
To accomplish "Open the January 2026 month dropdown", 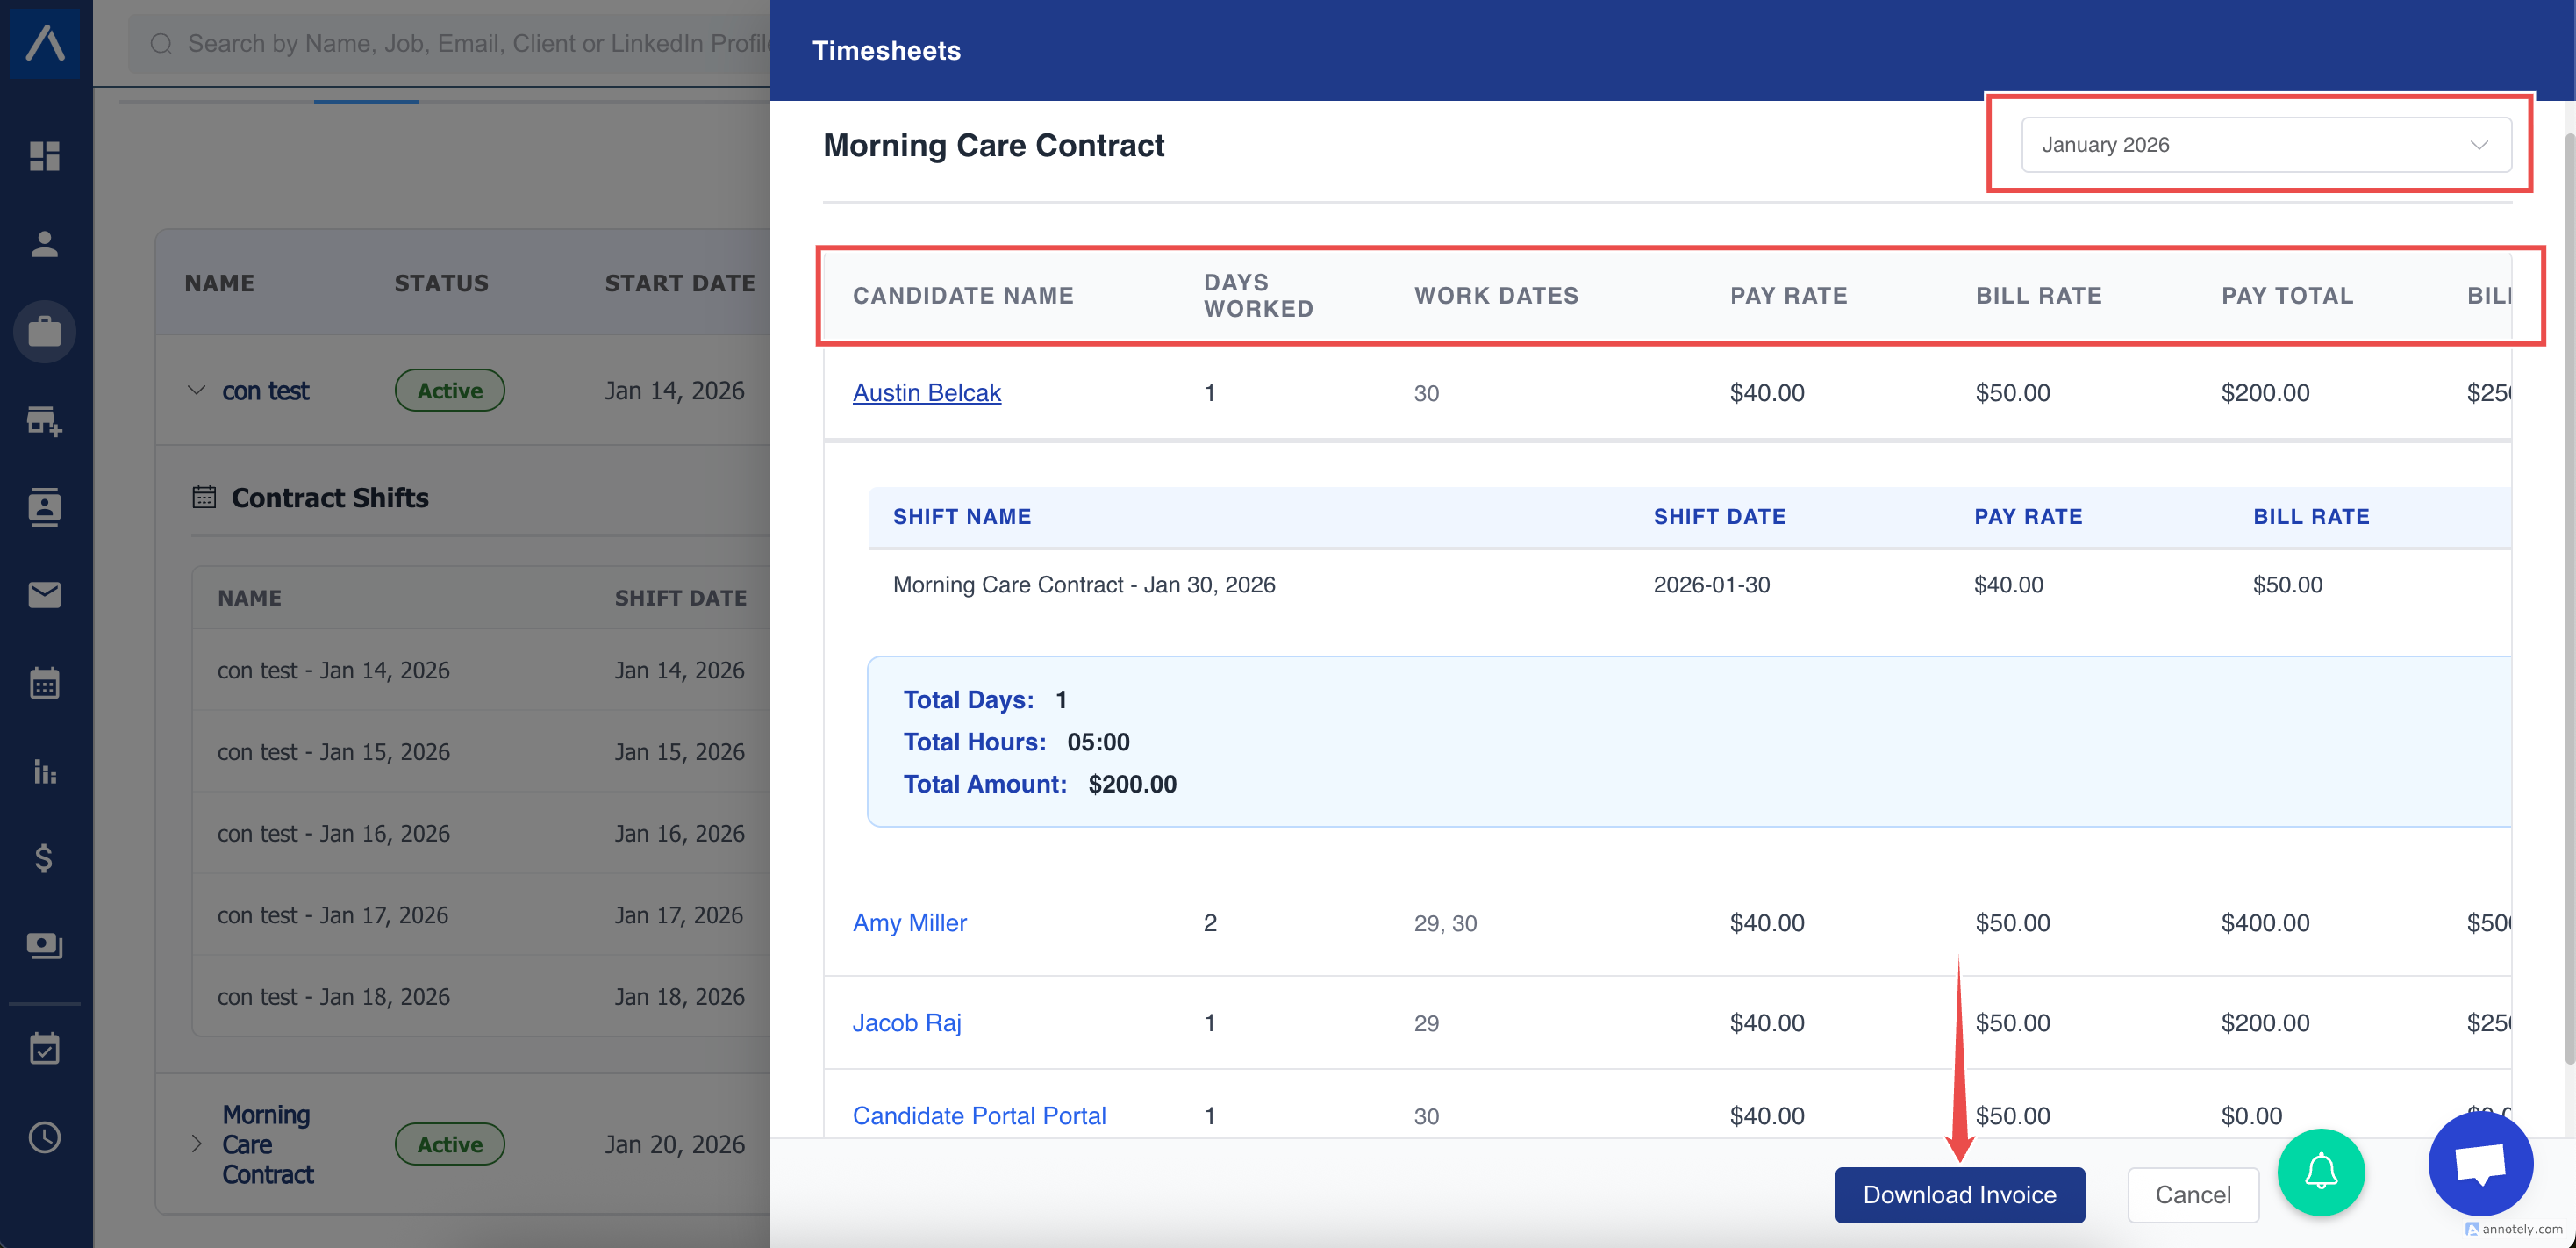I will 2265,145.
